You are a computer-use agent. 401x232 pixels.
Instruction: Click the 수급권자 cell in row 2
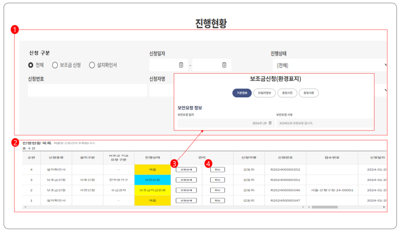point(119,190)
